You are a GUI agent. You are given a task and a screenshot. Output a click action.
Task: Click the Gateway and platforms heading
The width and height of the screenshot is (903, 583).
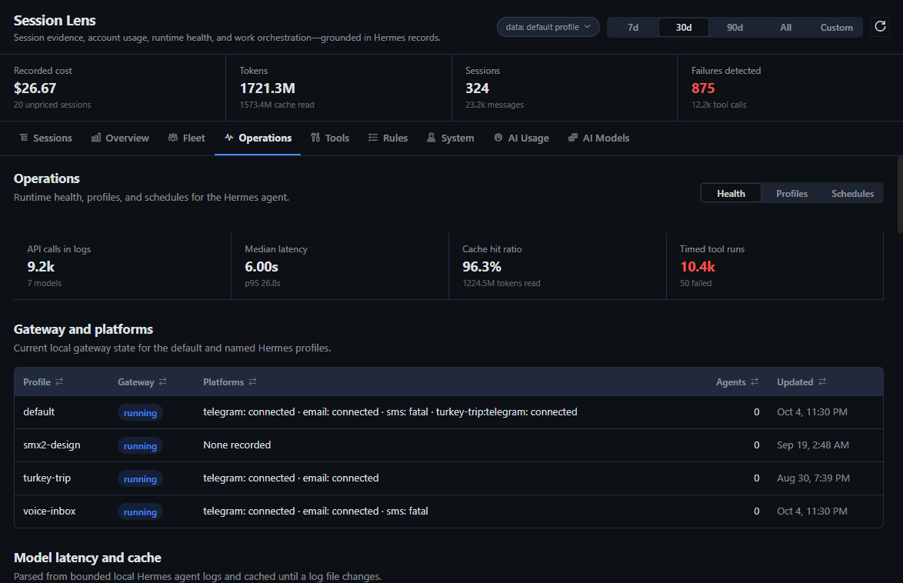84,329
